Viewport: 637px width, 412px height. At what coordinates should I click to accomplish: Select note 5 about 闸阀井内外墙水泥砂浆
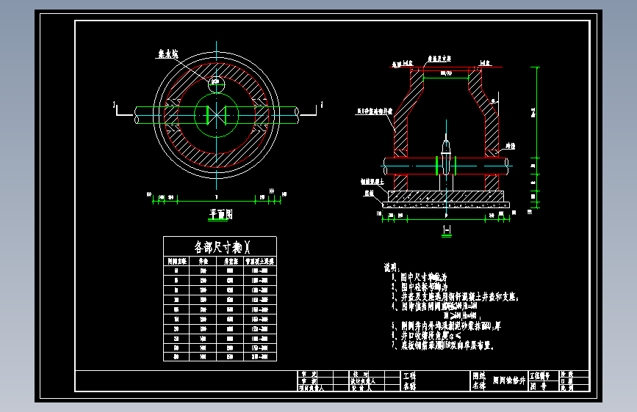click(447, 325)
